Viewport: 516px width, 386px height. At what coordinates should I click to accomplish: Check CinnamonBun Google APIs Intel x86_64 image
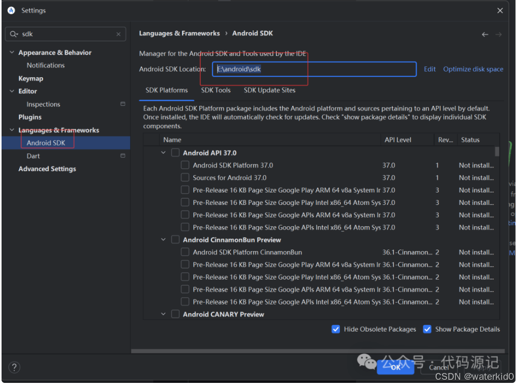185,302
